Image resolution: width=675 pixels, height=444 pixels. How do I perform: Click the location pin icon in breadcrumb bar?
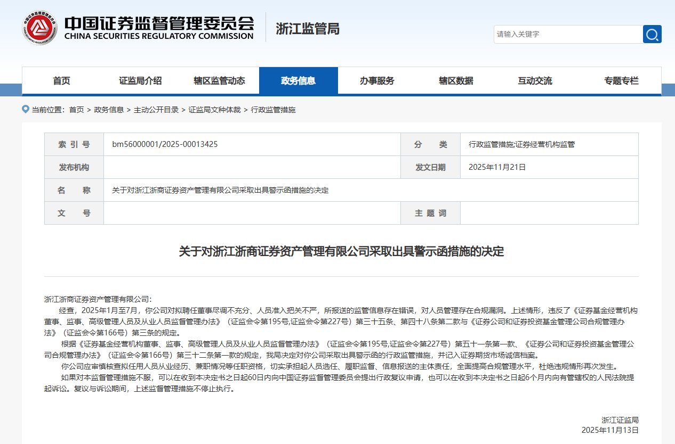[25, 110]
